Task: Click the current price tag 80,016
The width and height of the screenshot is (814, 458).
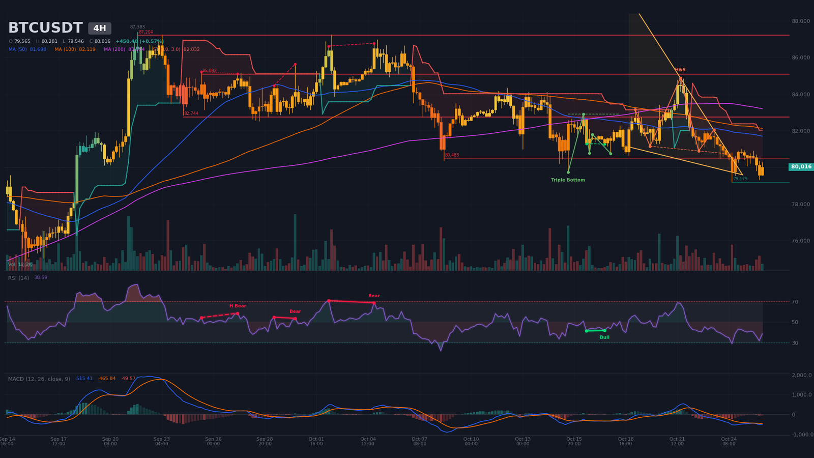Action: tap(801, 167)
